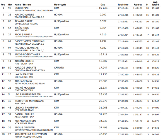Click total time 27:17.334
Image resolution: width=162 pixels, height=140 pixels.
123,35
